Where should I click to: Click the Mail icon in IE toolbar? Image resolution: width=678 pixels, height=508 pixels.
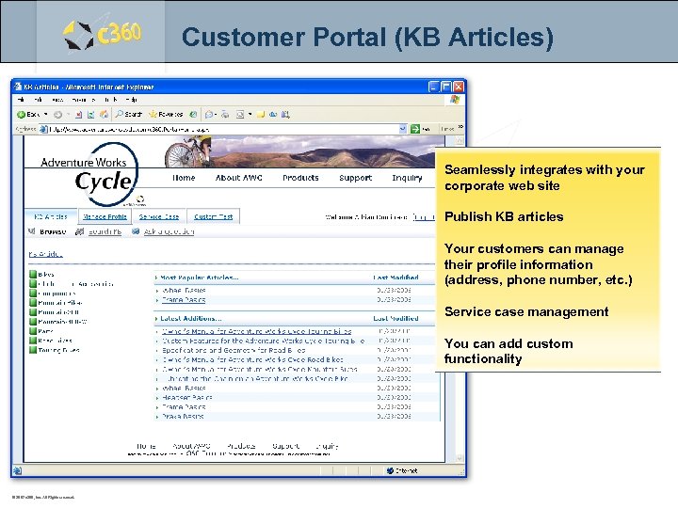click(209, 115)
